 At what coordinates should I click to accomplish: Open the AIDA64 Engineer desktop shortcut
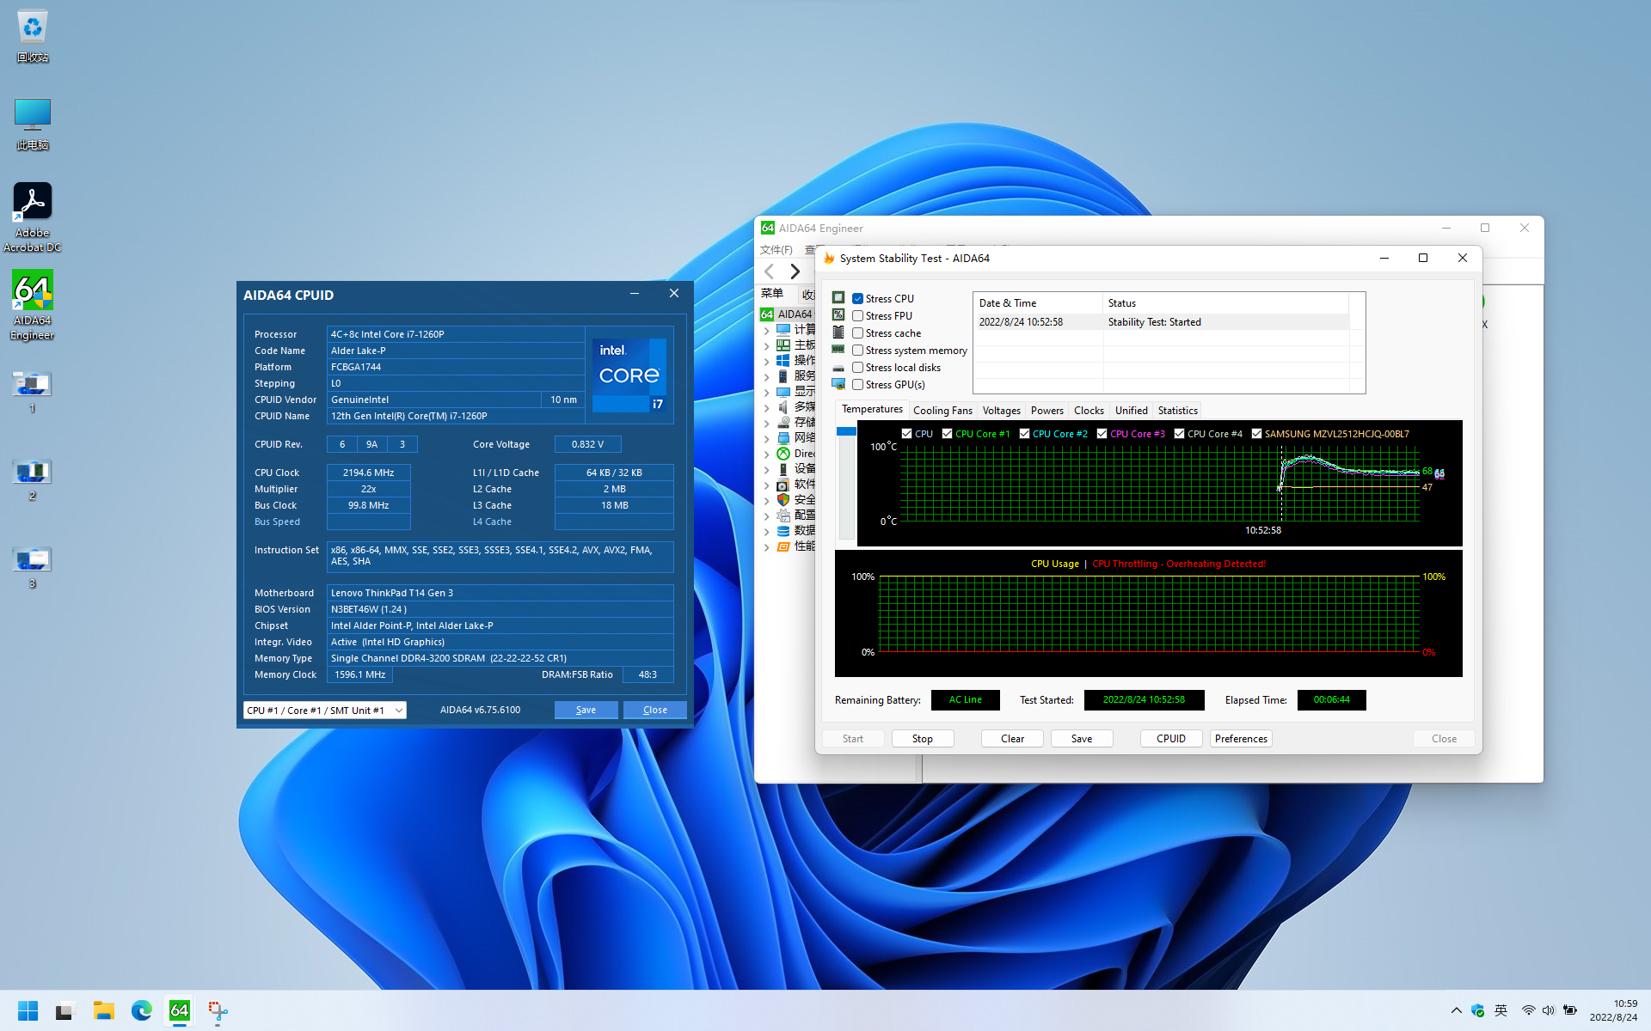click(33, 292)
